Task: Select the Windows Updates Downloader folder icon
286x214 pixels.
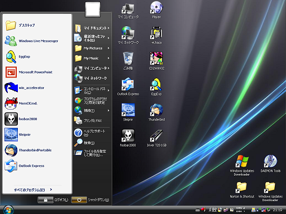Action: point(270,191)
